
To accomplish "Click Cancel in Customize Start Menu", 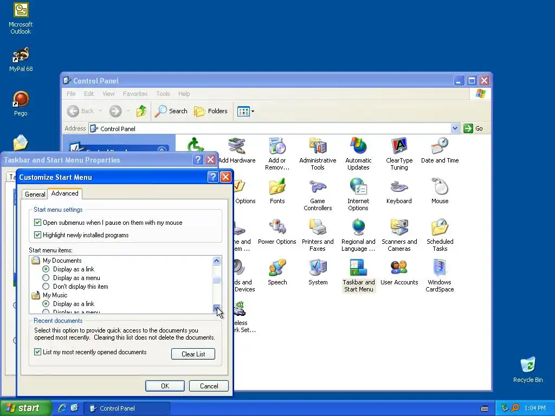I will [x=209, y=386].
